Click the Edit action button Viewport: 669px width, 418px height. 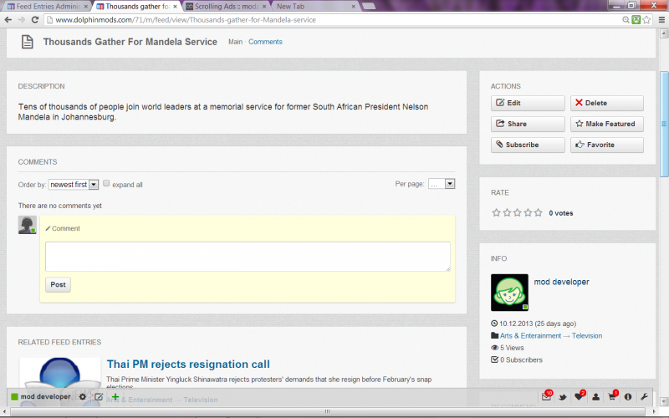[x=528, y=103]
